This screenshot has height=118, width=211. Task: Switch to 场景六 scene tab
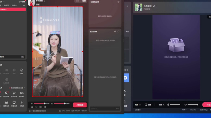click(14, 5)
